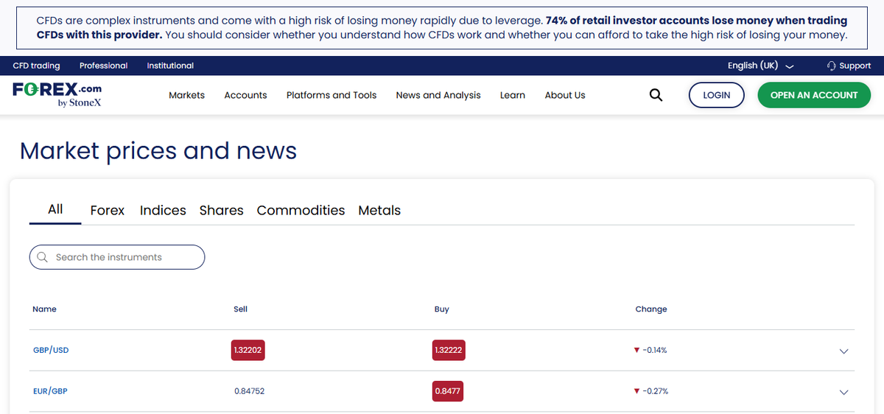Click the Search the instruments field
This screenshot has width=884, height=414.
click(x=117, y=257)
